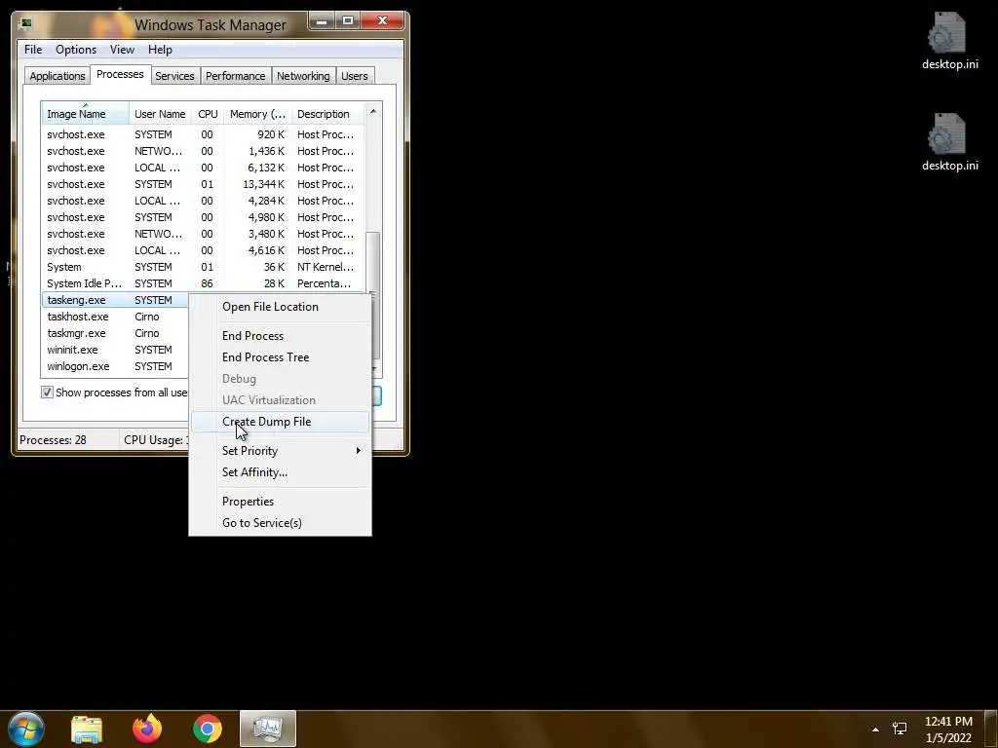
Task: Sort by CPU column header
Action: point(208,114)
